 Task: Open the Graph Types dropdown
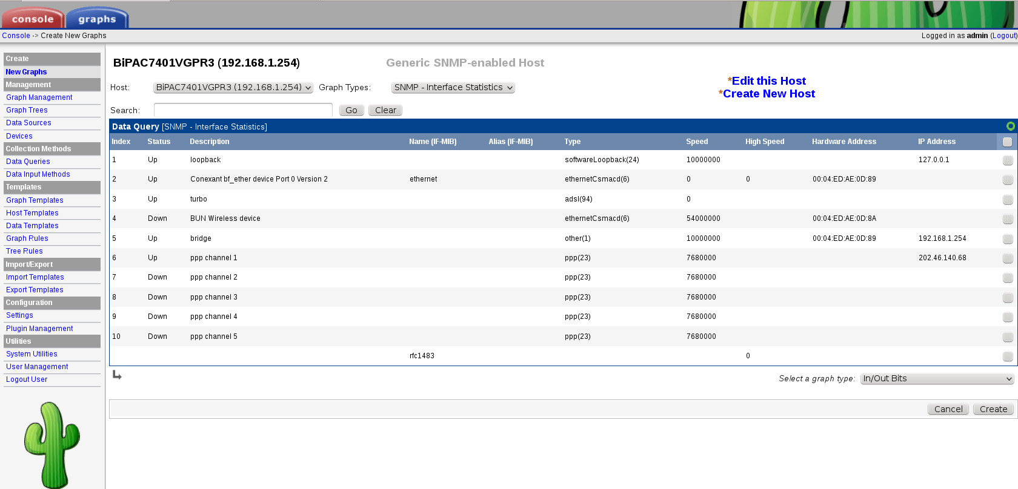(x=453, y=87)
